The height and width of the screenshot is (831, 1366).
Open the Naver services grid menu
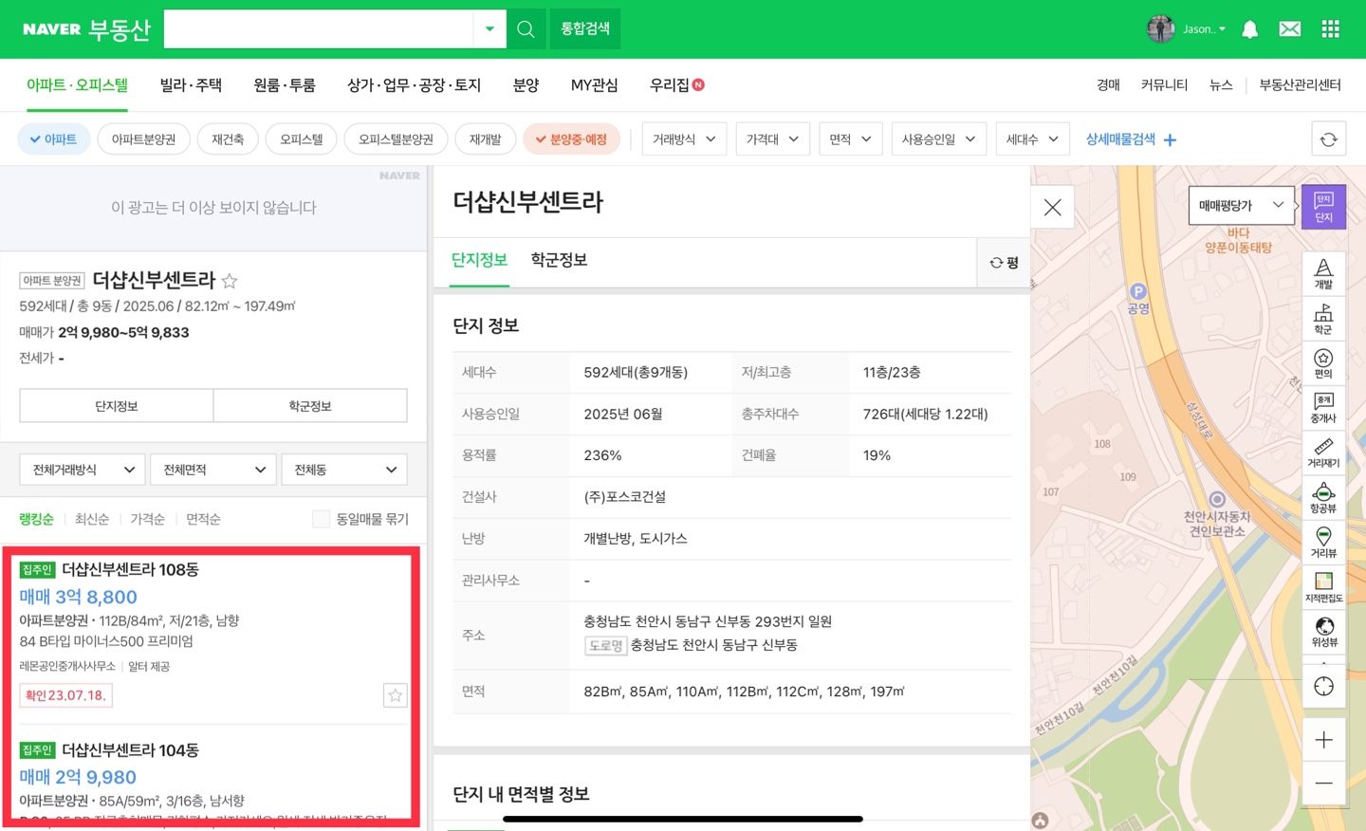[1330, 29]
